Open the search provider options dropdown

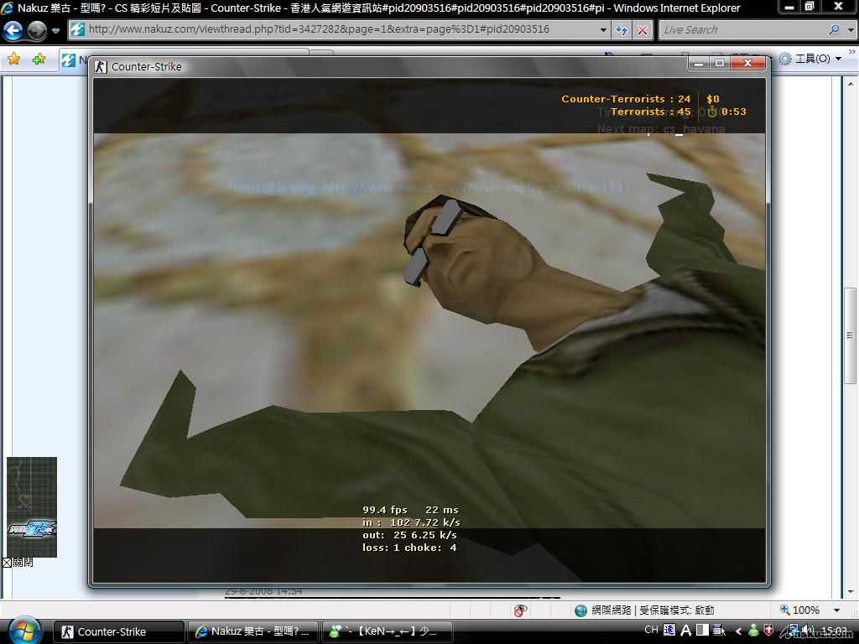point(851,30)
